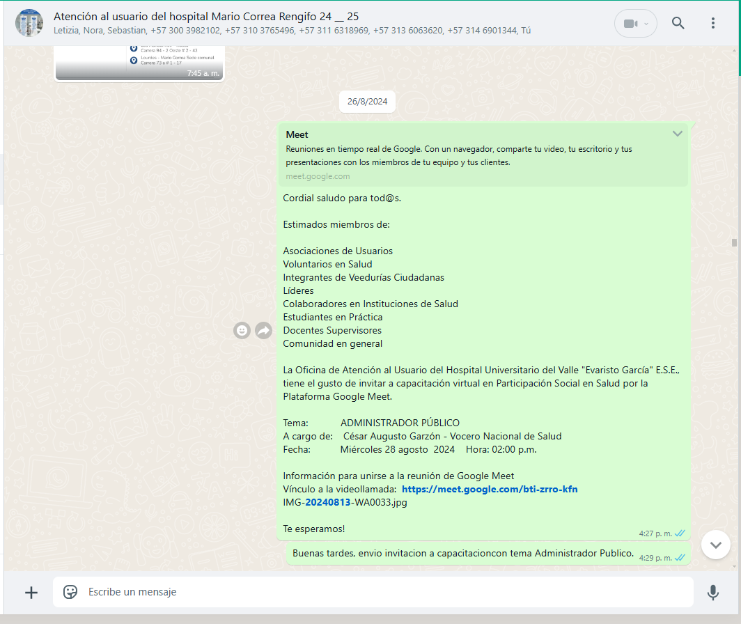This screenshot has height=624, width=741.
Task: Click the 'Te esperamos!' line
Action: (314, 529)
